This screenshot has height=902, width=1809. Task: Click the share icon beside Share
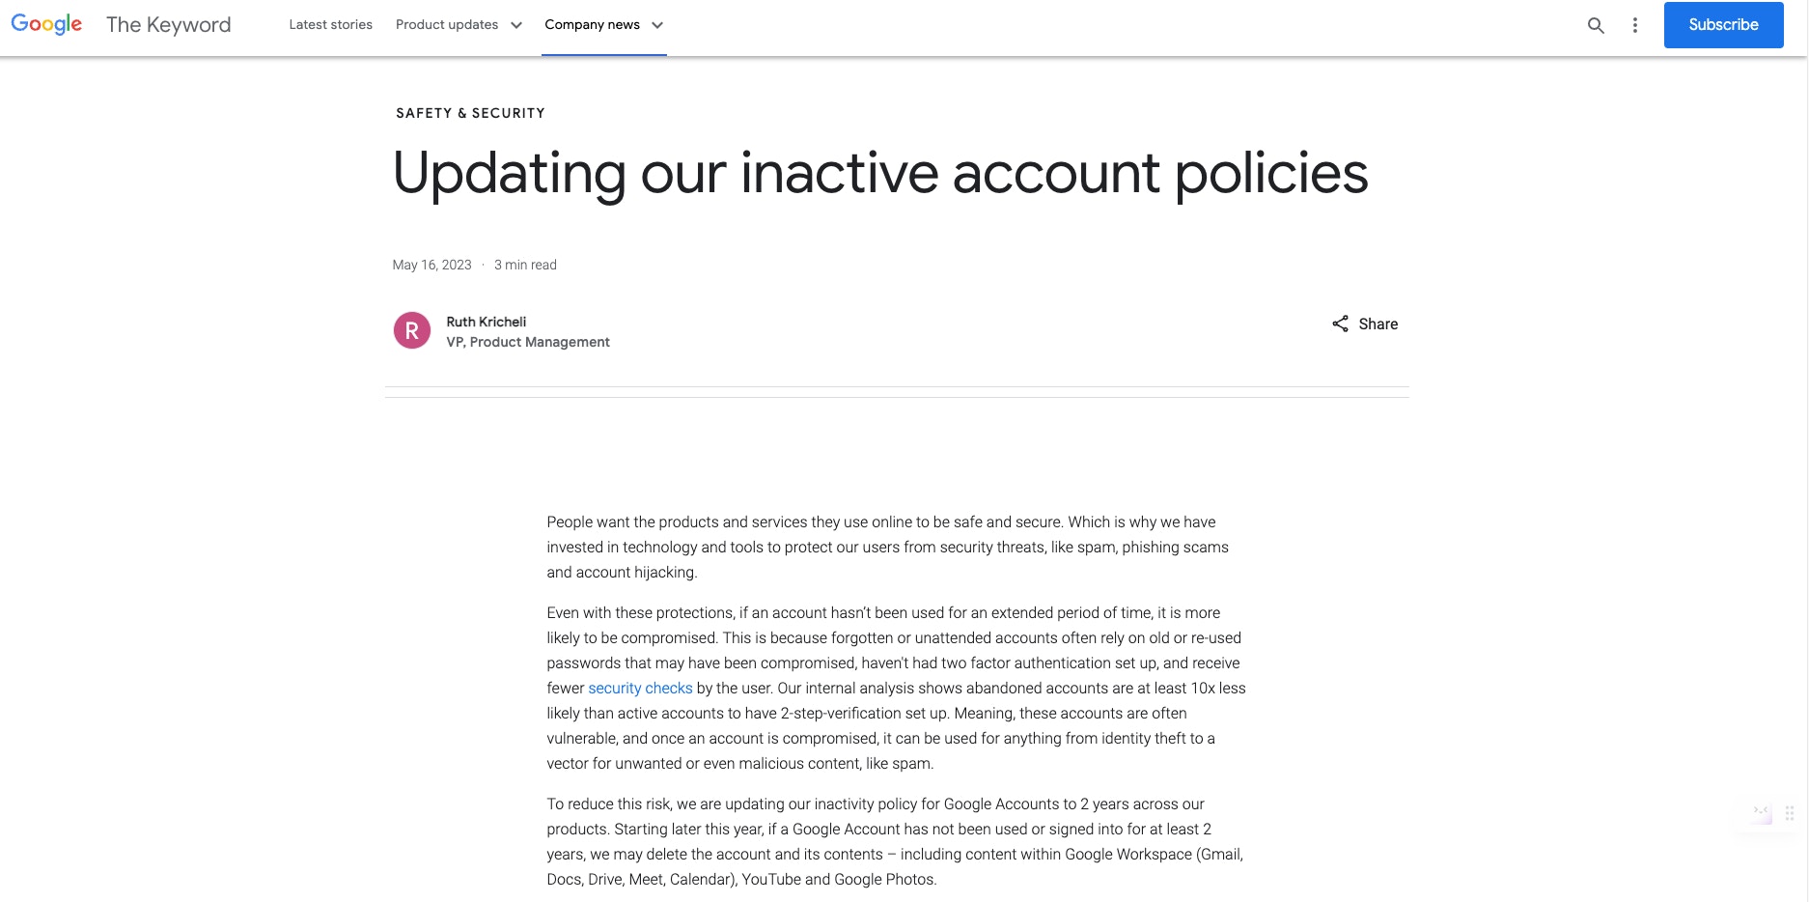click(x=1340, y=324)
